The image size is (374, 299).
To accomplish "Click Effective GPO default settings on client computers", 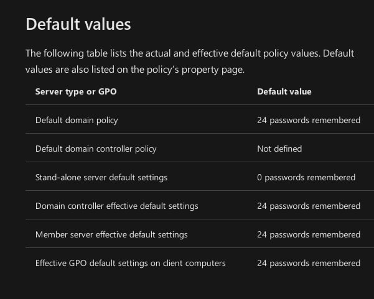I will (x=131, y=264).
